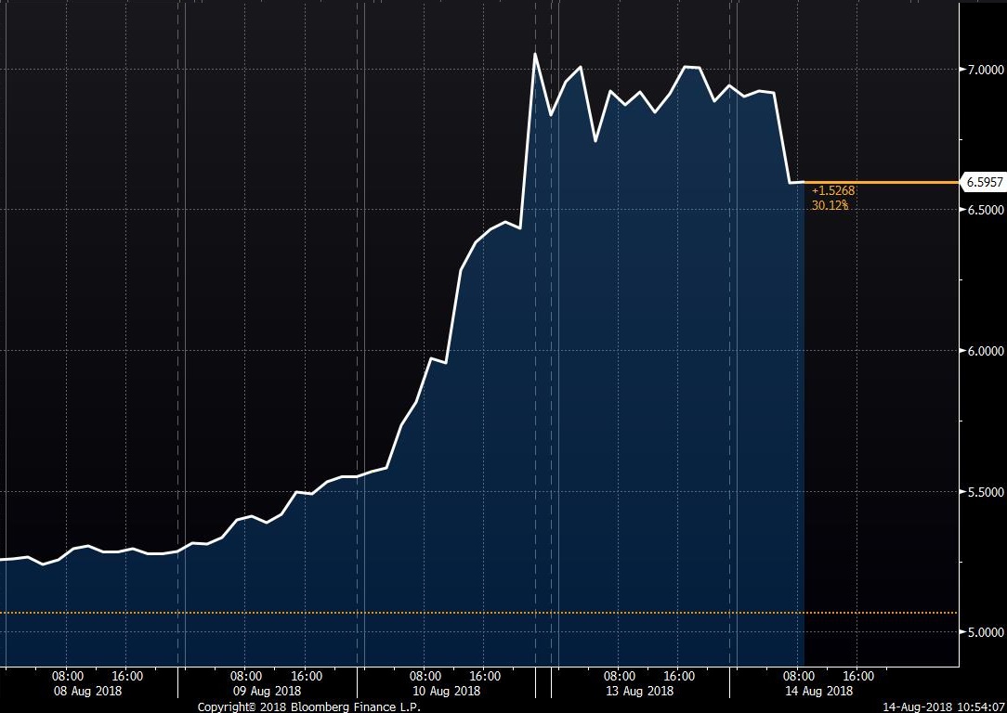Image resolution: width=1007 pixels, height=713 pixels.
Task: Click the 6.5957 last price label
Action: tap(983, 182)
